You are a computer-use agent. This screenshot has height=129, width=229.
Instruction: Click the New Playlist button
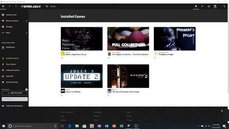(x=15, y=93)
